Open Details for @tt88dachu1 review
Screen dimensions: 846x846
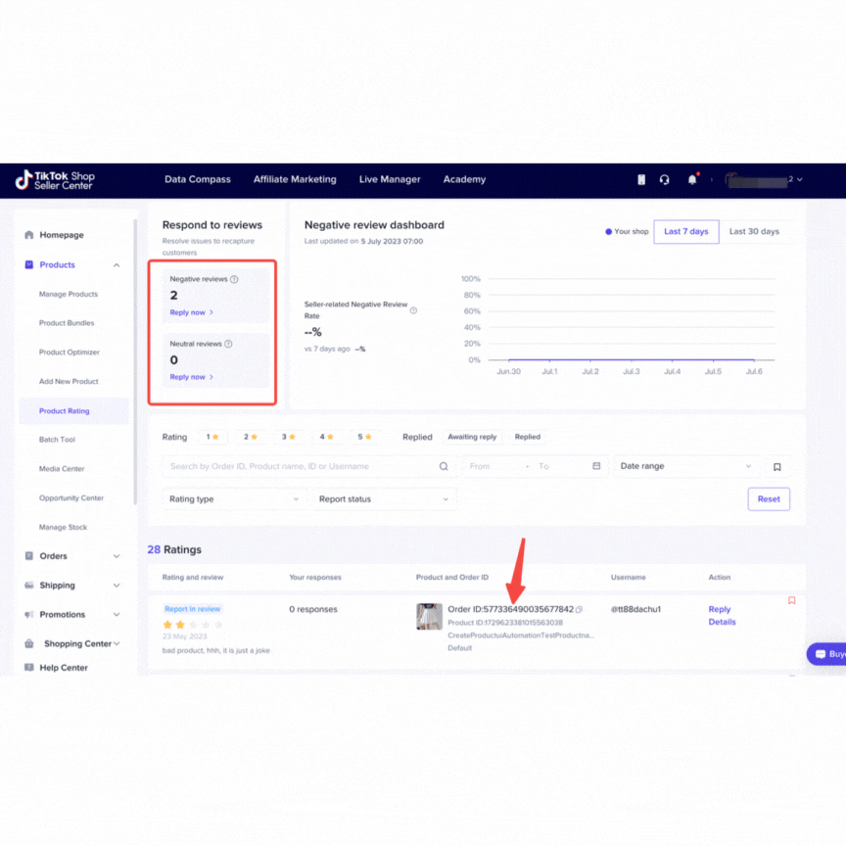[722, 622]
